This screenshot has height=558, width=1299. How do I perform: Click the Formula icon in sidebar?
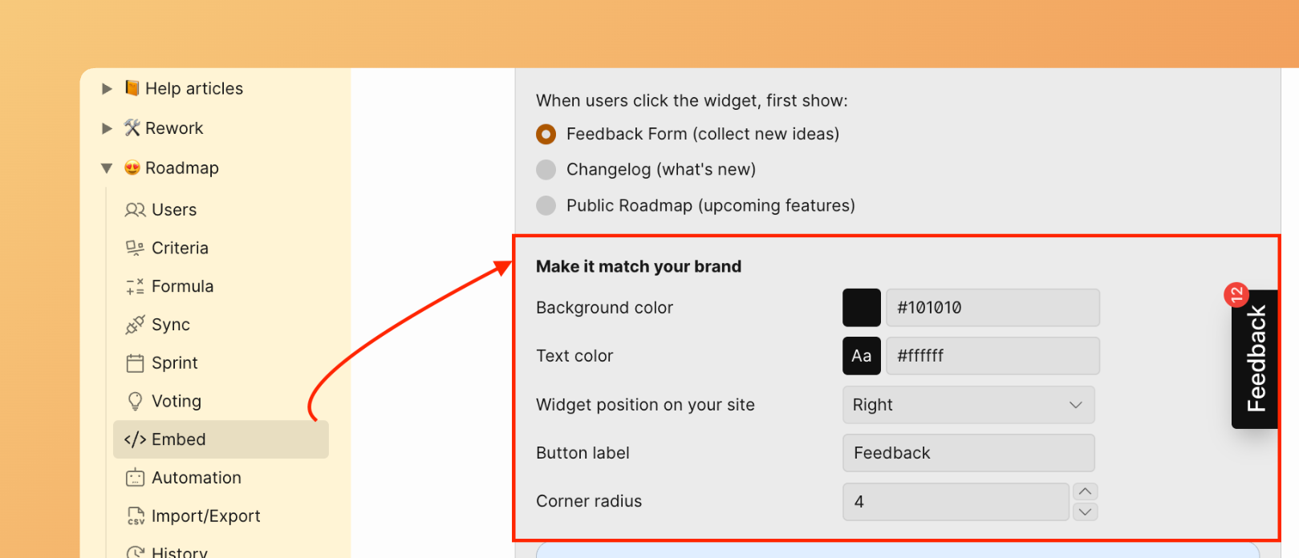[135, 287]
